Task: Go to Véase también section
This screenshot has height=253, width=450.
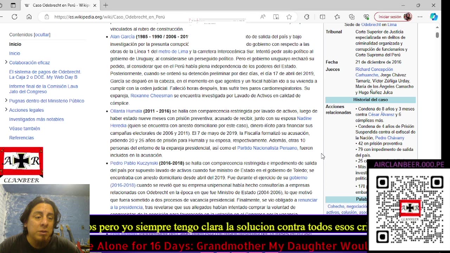Action: tap(25, 129)
